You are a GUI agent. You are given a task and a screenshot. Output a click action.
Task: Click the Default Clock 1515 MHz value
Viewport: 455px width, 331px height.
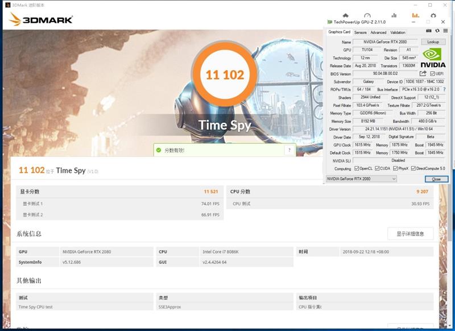point(362,152)
